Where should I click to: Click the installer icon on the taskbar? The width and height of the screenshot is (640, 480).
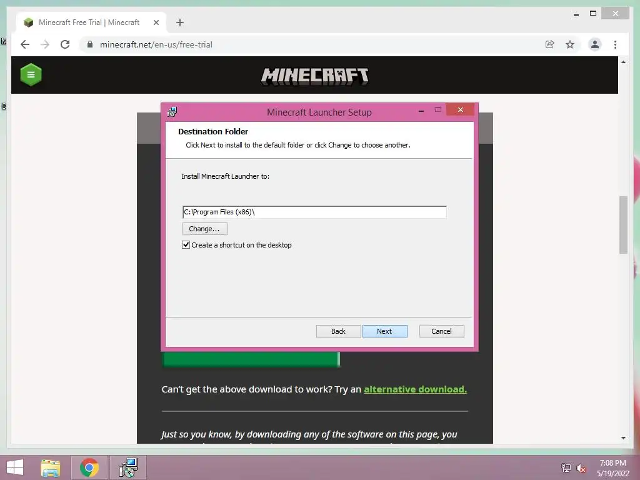[128, 467]
